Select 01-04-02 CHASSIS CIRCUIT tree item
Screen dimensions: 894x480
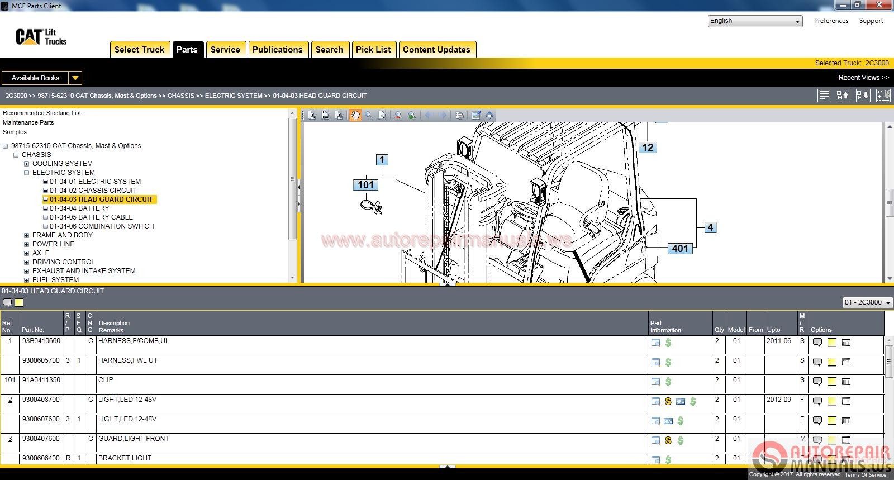click(93, 191)
